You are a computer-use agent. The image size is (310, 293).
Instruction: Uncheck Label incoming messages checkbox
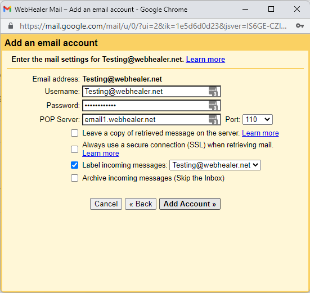[74, 165]
